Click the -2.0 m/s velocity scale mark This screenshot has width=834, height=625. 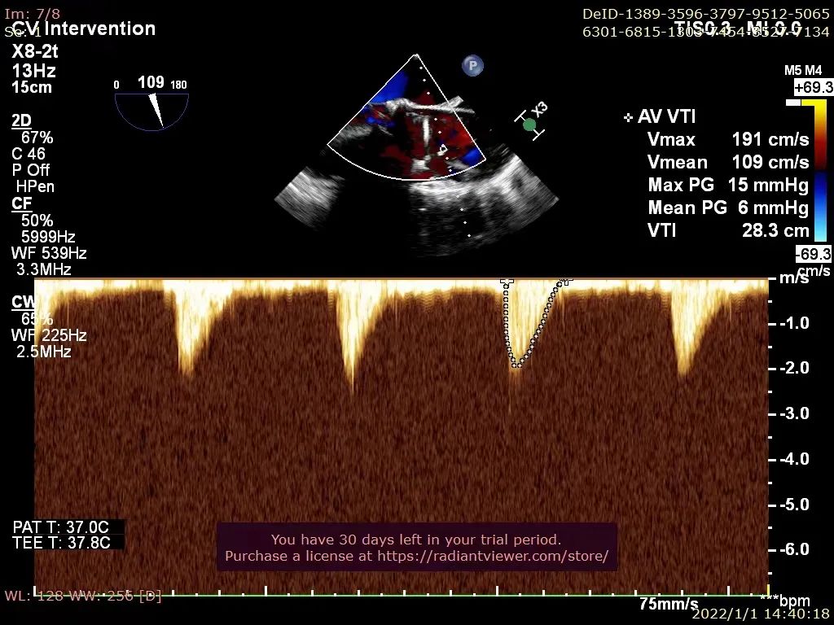793,369
